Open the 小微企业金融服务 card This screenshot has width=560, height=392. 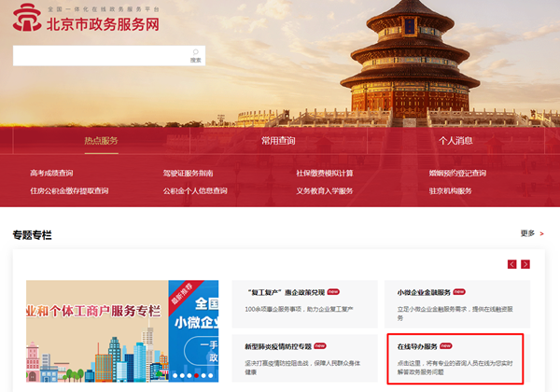[457, 299]
